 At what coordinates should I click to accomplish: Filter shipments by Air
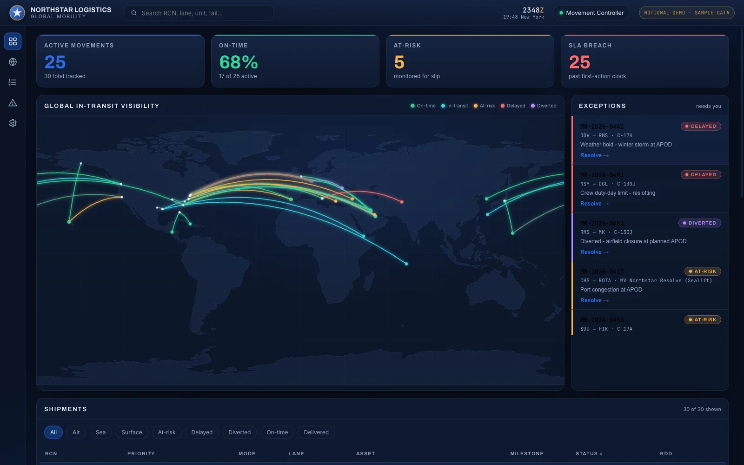(76, 432)
